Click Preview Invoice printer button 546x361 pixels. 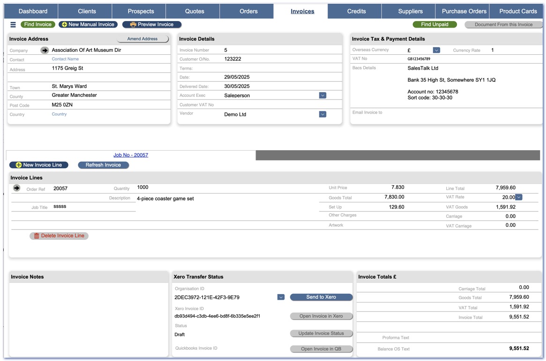coord(152,24)
